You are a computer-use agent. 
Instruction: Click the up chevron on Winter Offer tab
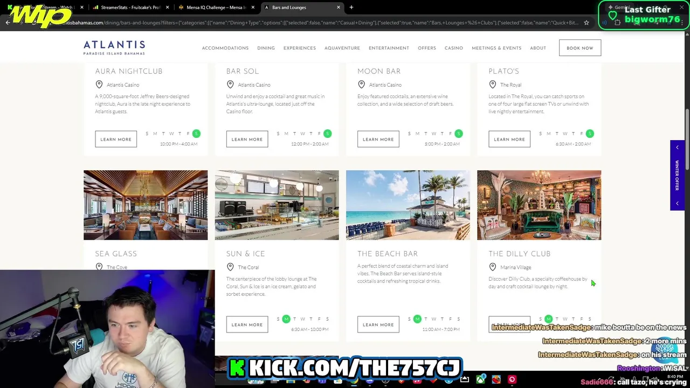(x=678, y=148)
